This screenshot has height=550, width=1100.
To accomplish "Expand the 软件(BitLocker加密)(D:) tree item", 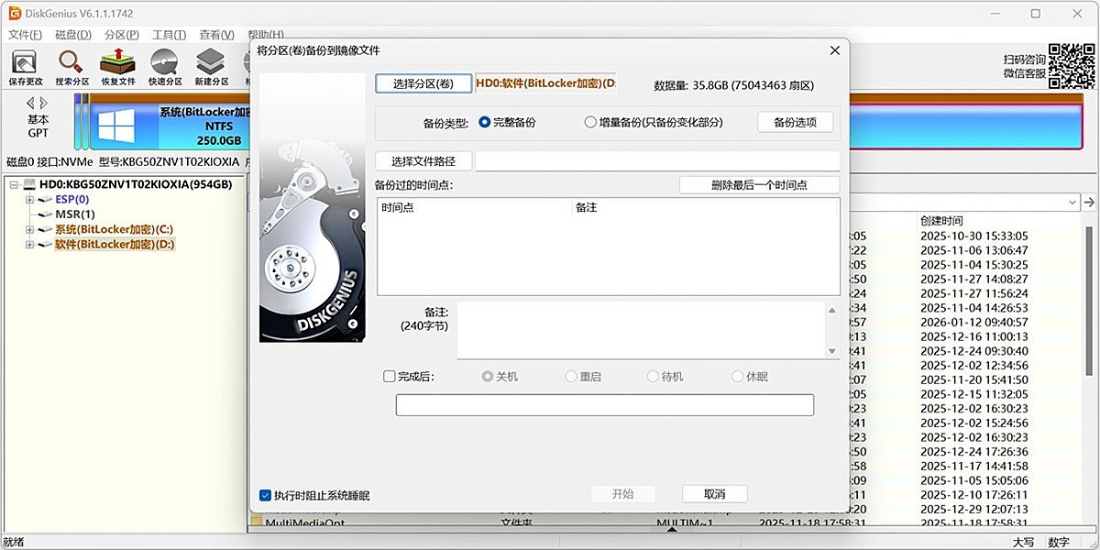I will click(x=29, y=244).
